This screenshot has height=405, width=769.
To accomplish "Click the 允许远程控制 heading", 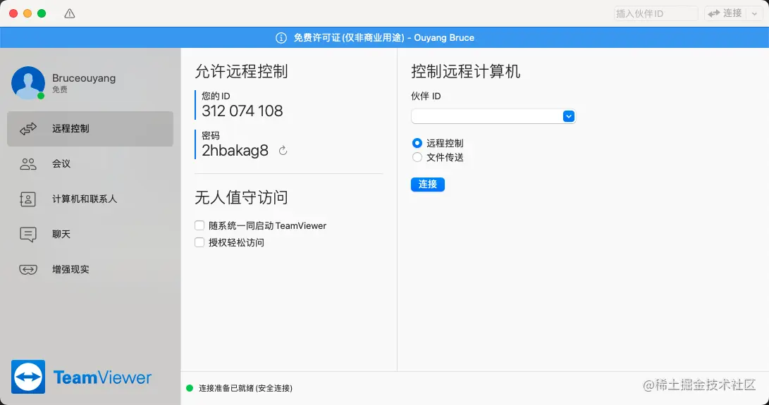I will [x=241, y=72].
